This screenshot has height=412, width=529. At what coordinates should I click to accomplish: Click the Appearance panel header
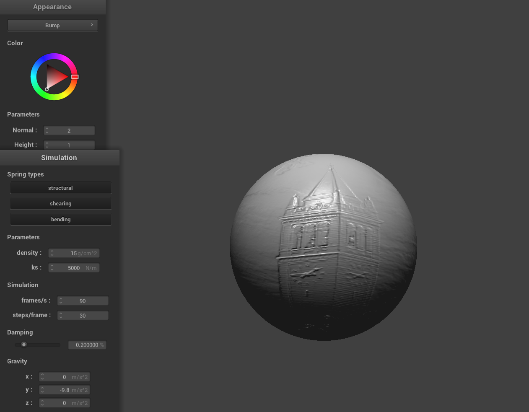coord(52,7)
